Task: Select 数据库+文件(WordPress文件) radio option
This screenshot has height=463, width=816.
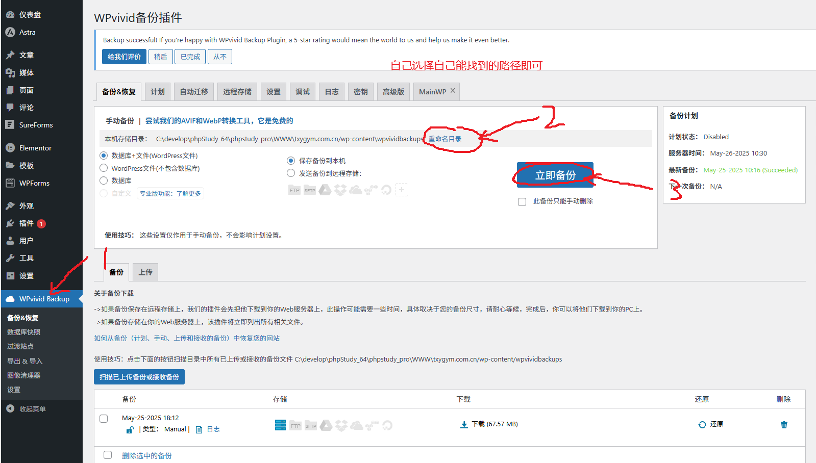Action: point(104,156)
